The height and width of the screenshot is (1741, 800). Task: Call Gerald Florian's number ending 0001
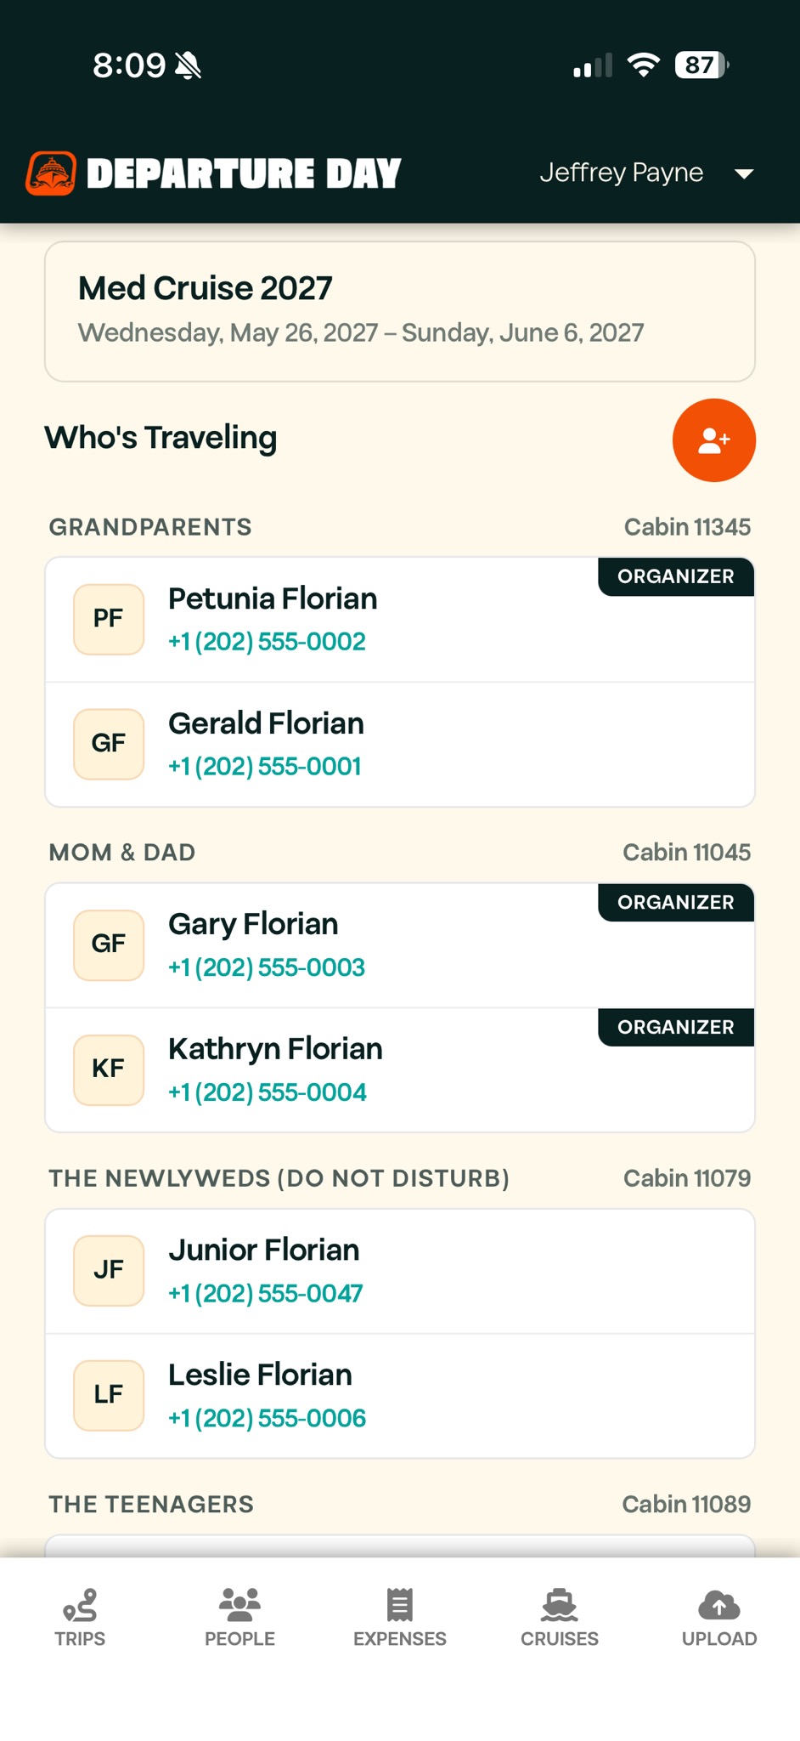265,767
